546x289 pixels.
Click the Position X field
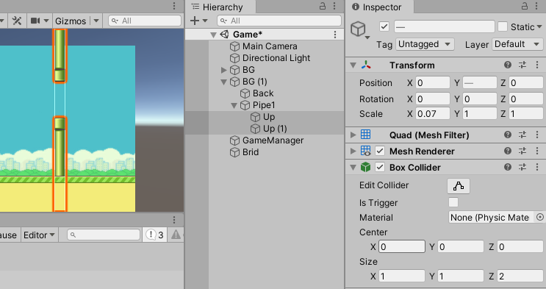coord(433,83)
